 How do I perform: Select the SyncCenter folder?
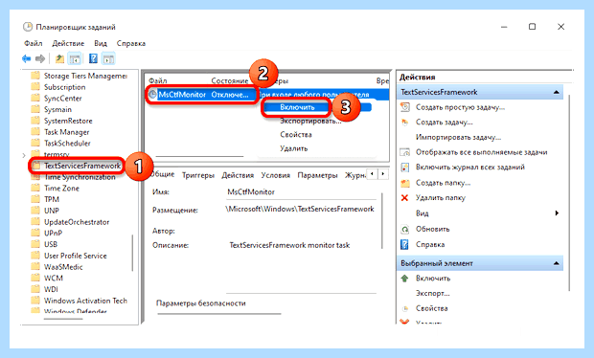click(x=63, y=99)
